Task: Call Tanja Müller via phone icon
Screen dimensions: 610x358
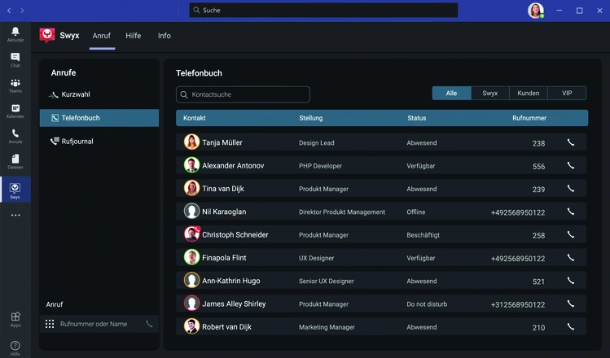Action: [x=570, y=142]
